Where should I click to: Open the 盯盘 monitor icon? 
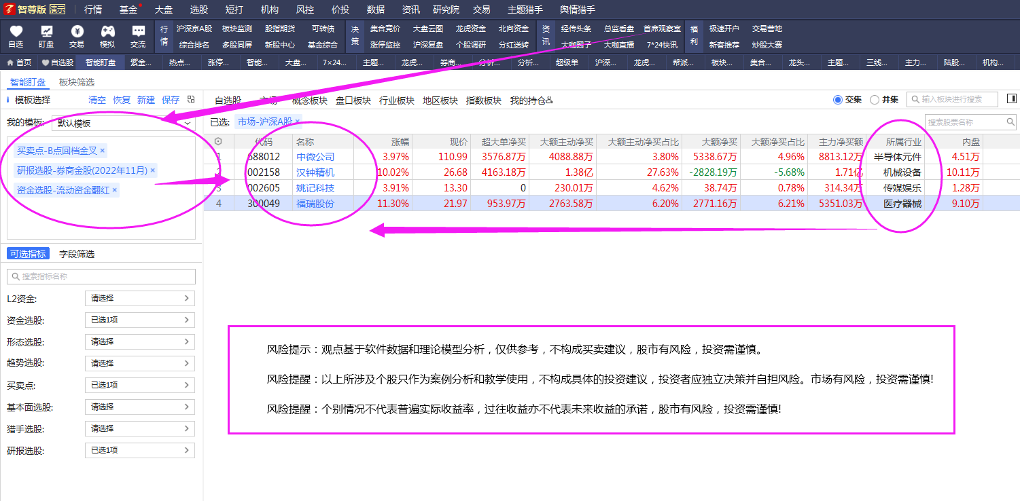tap(46, 31)
